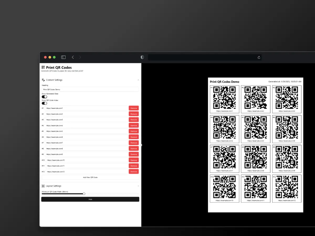Reload the page using the refresh icon
Screen dimensions: 315x236
[x=259, y=57]
